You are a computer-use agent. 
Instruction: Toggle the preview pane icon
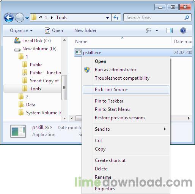(170, 30)
